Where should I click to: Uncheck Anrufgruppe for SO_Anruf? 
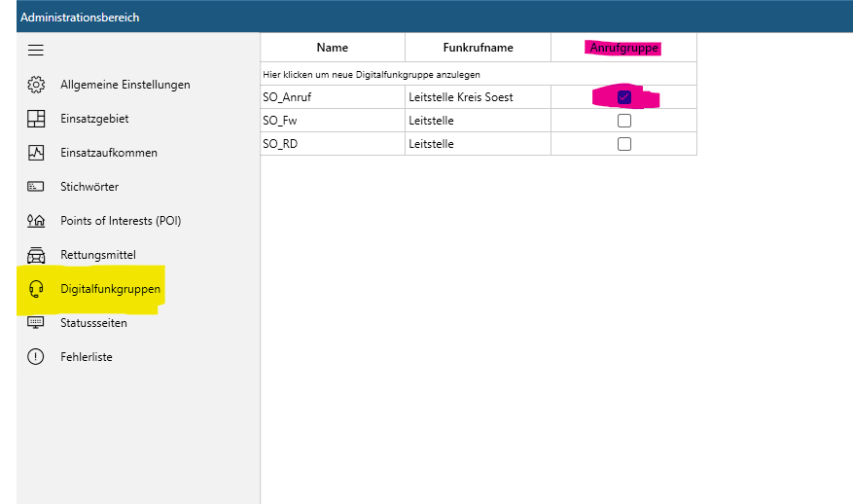[x=624, y=97]
